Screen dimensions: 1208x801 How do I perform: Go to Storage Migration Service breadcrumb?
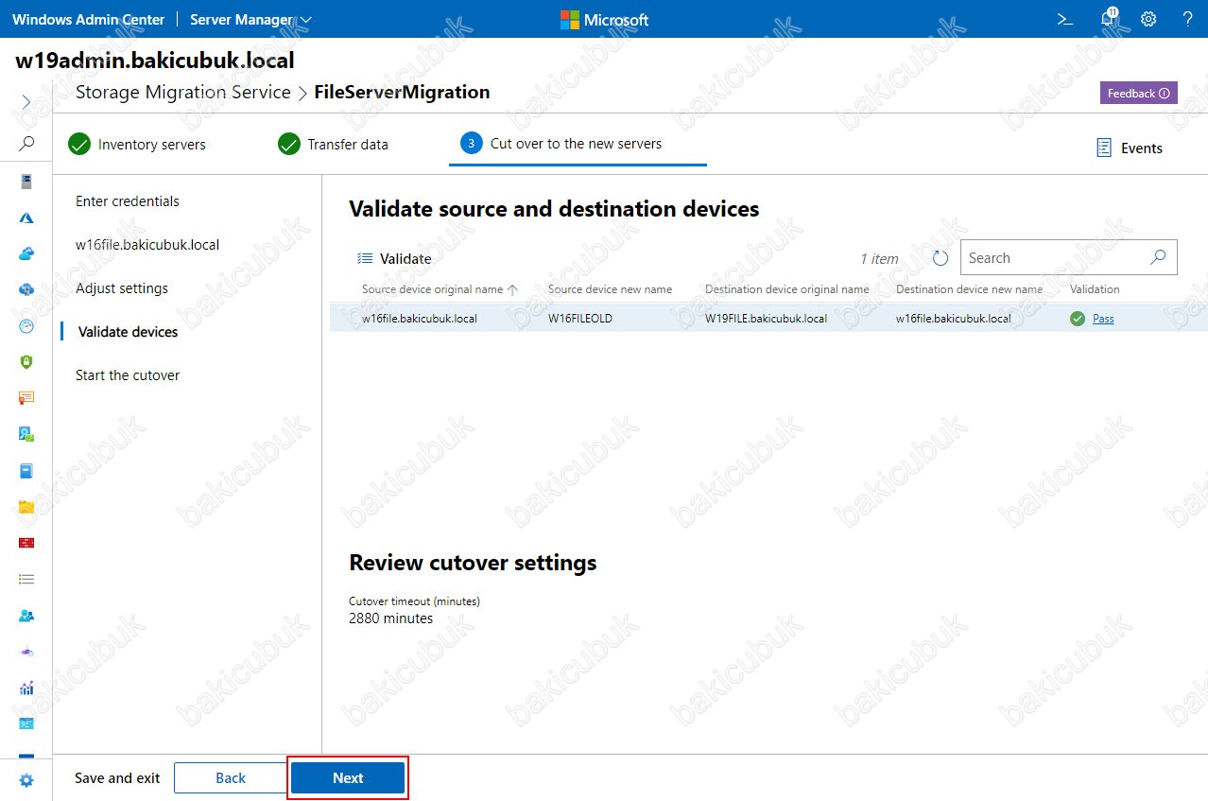click(182, 92)
